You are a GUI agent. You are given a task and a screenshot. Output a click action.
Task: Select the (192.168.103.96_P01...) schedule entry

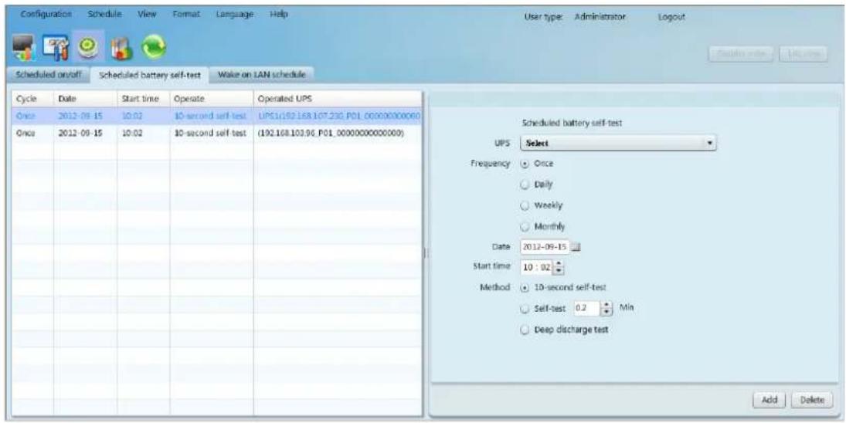pyautogui.click(x=217, y=133)
